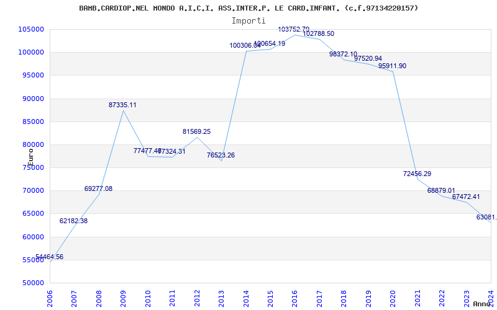Click the x-axis year 2013
497x310 pixels.
click(x=222, y=298)
